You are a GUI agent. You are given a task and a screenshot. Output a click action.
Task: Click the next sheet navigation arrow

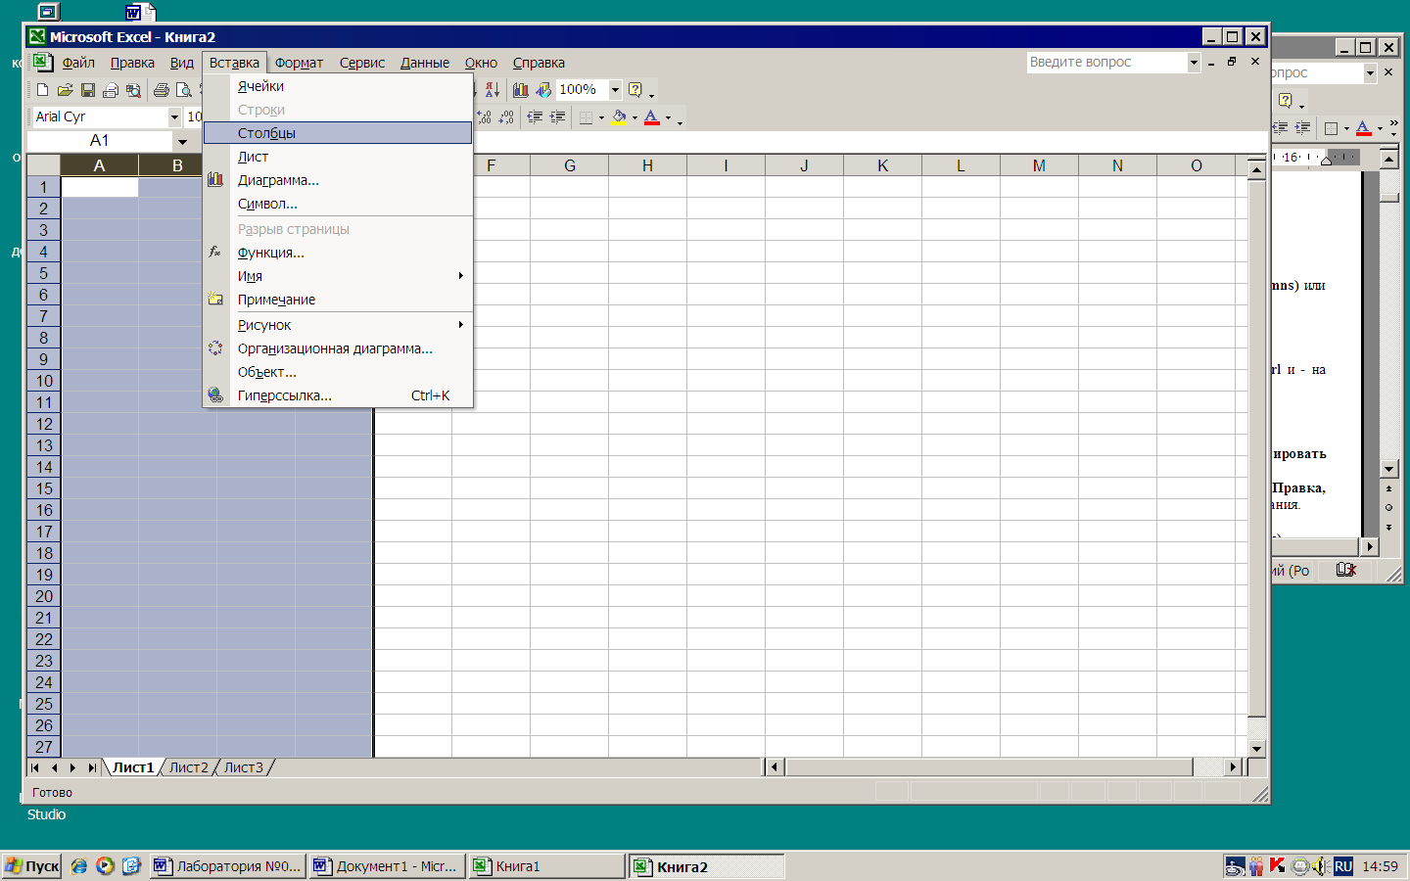[x=72, y=767]
